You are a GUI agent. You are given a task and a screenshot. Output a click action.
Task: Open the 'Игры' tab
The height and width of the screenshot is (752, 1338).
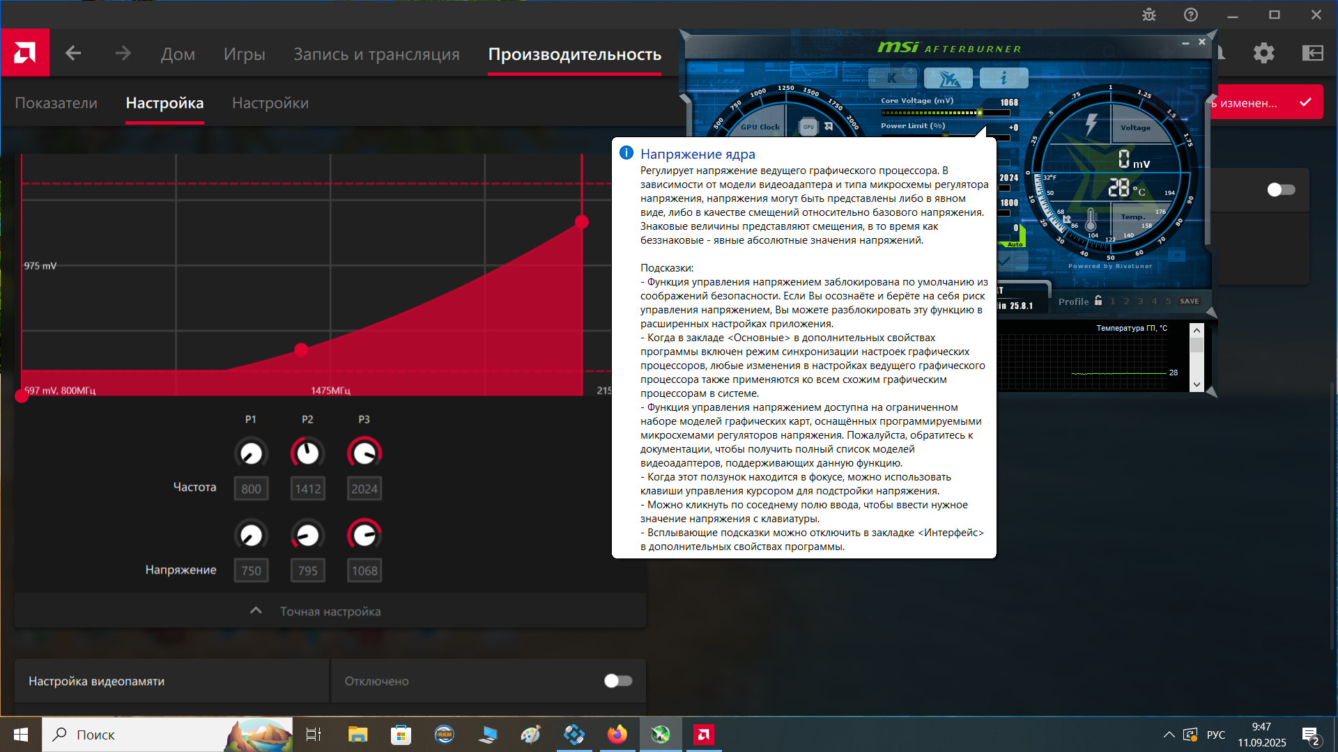click(244, 54)
